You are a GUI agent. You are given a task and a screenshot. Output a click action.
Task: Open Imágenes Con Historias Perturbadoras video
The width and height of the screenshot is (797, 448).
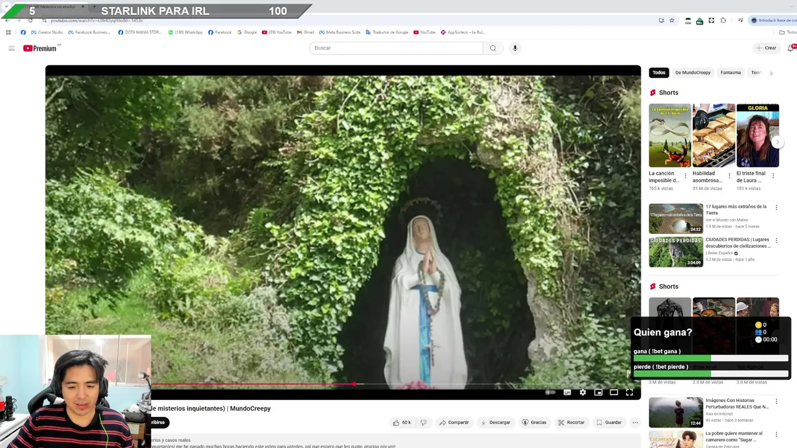[676, 412]
